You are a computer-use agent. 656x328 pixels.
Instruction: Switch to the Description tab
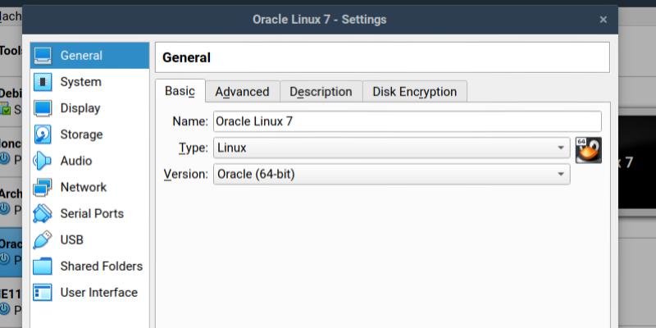321,92
